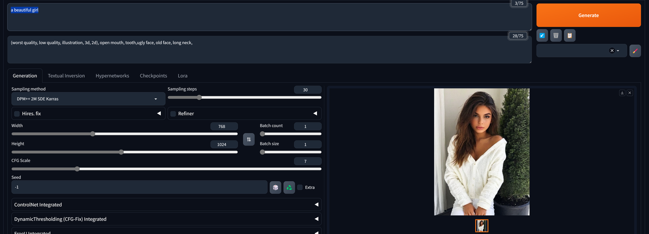
Task: Click the orange Generate button
Action: [589, 15]
